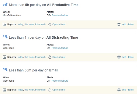Edit the All Productive Time goal
This screenshot has width=137, height=94.
point(124,24)
